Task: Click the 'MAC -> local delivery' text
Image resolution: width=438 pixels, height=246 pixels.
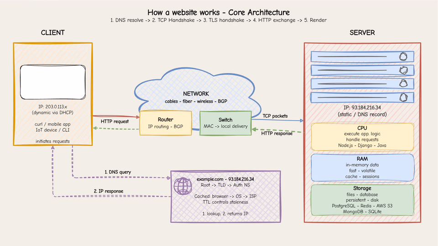Action: pyautogui.click(x=225, y=126)
